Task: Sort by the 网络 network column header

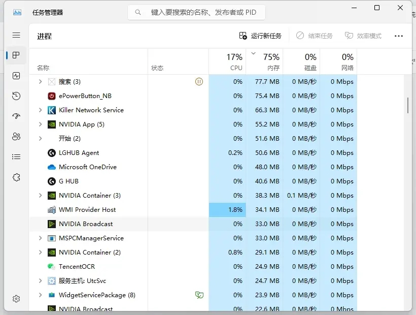Action: pos(338,61)
